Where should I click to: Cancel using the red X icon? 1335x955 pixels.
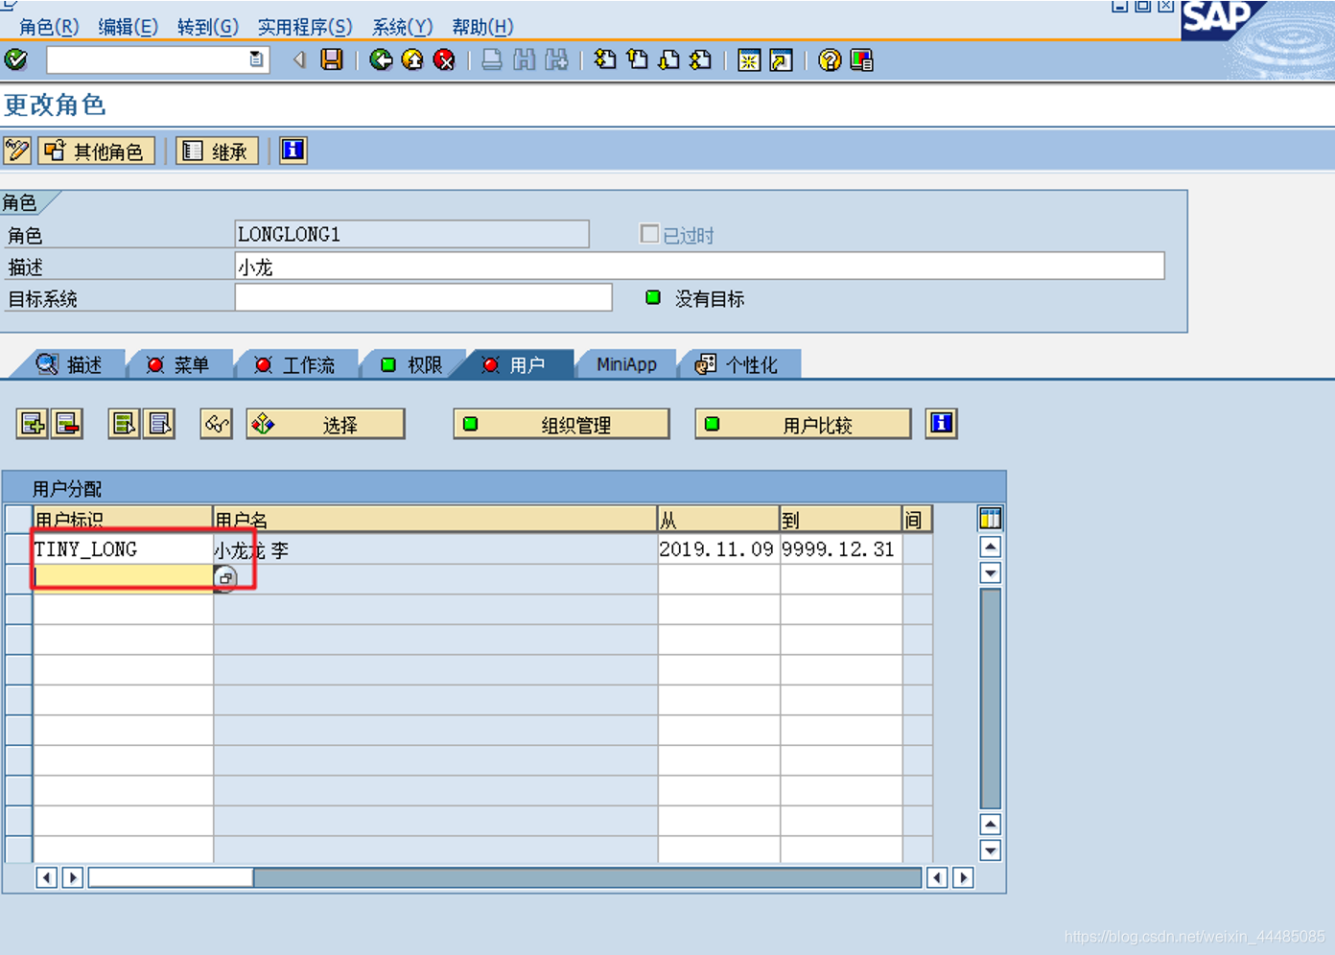(x=444, y=59)
